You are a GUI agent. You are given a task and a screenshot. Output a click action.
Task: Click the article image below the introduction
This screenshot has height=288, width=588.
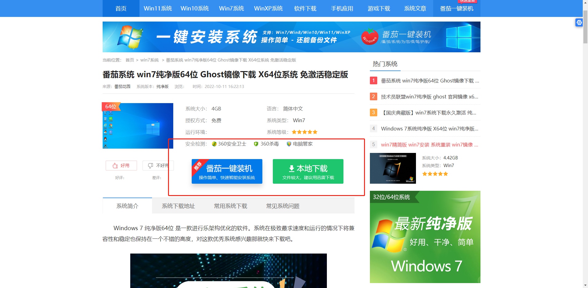point(229,271)
